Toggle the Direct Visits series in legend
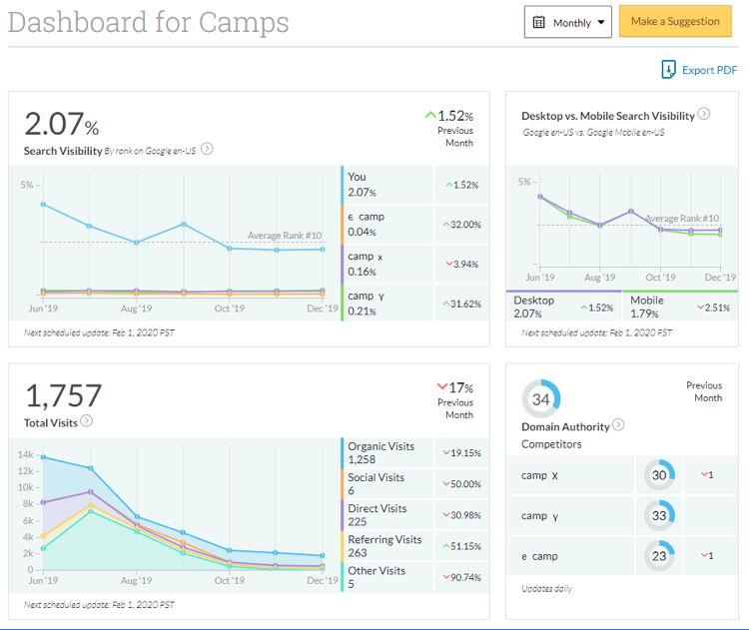749x630 pixels. point(377,514)
